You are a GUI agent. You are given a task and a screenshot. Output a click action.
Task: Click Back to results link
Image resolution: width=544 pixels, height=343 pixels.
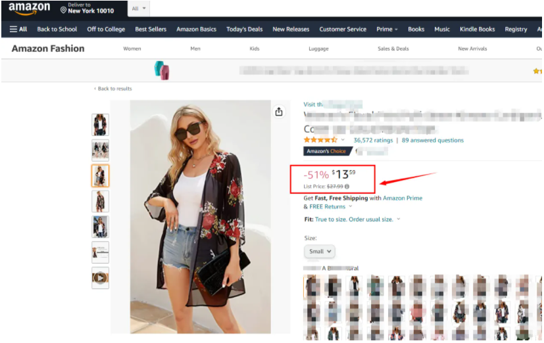click(x=114, y=89)
